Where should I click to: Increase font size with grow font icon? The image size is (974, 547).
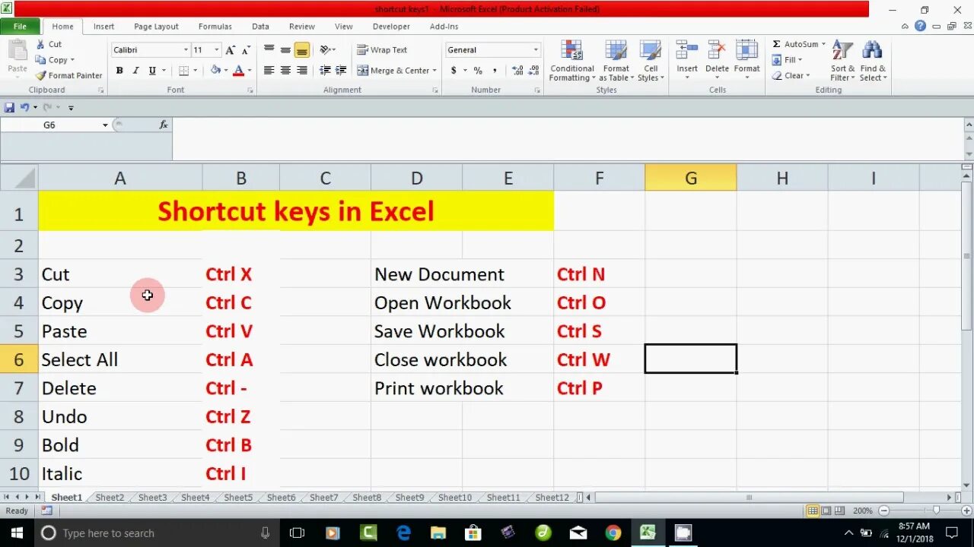231,50
